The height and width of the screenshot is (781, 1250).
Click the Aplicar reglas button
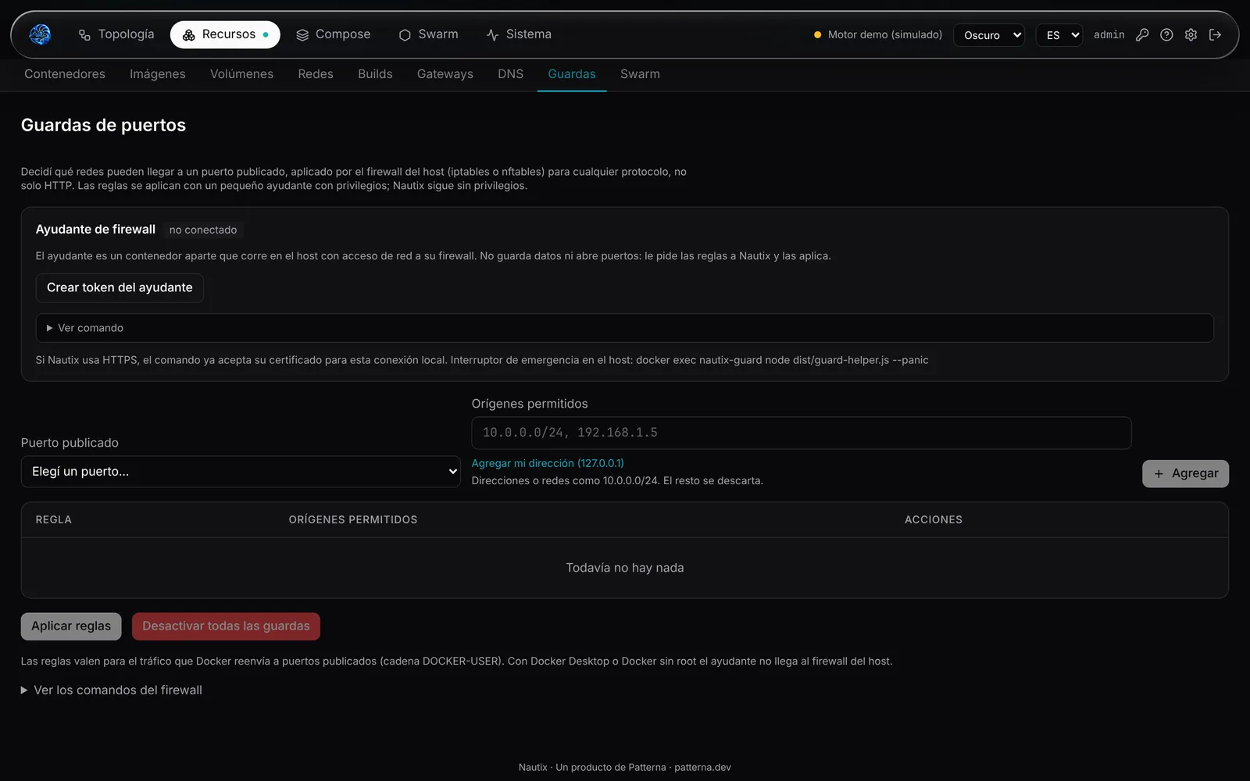point(71,626)
